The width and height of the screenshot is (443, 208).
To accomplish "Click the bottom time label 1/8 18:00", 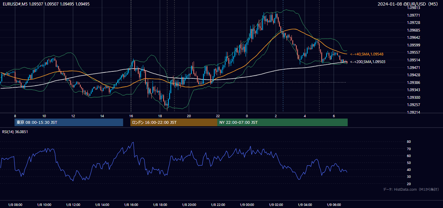I will pyautogui.click(x=160, y=205).
